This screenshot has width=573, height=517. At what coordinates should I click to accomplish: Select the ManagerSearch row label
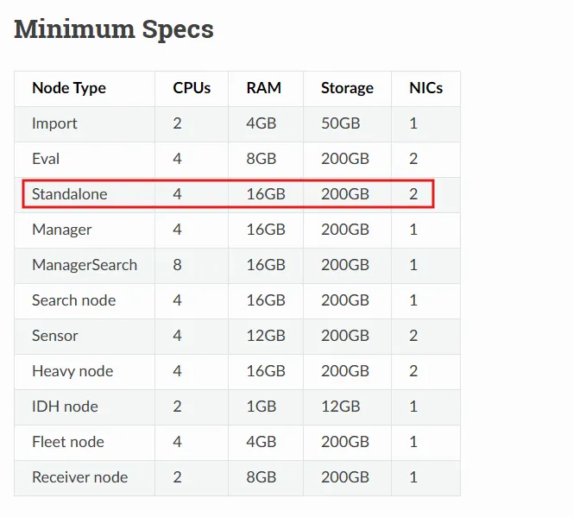[x=85, y=265]
